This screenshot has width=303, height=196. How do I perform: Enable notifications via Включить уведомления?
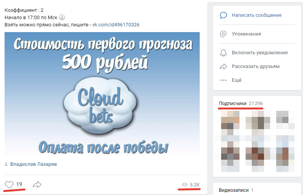(x=259, y=52)
